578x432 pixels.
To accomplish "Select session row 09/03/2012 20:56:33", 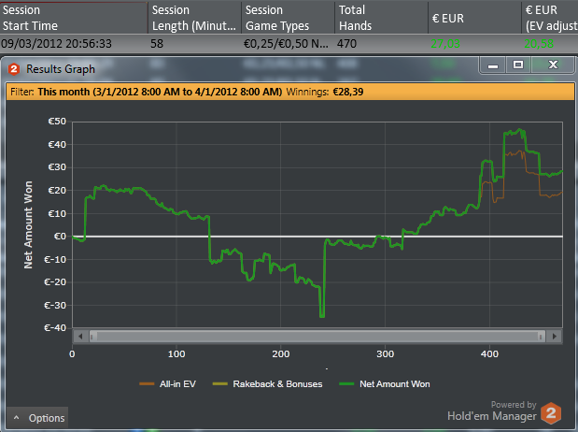I will pyautogui.click(x=289, y=44).
